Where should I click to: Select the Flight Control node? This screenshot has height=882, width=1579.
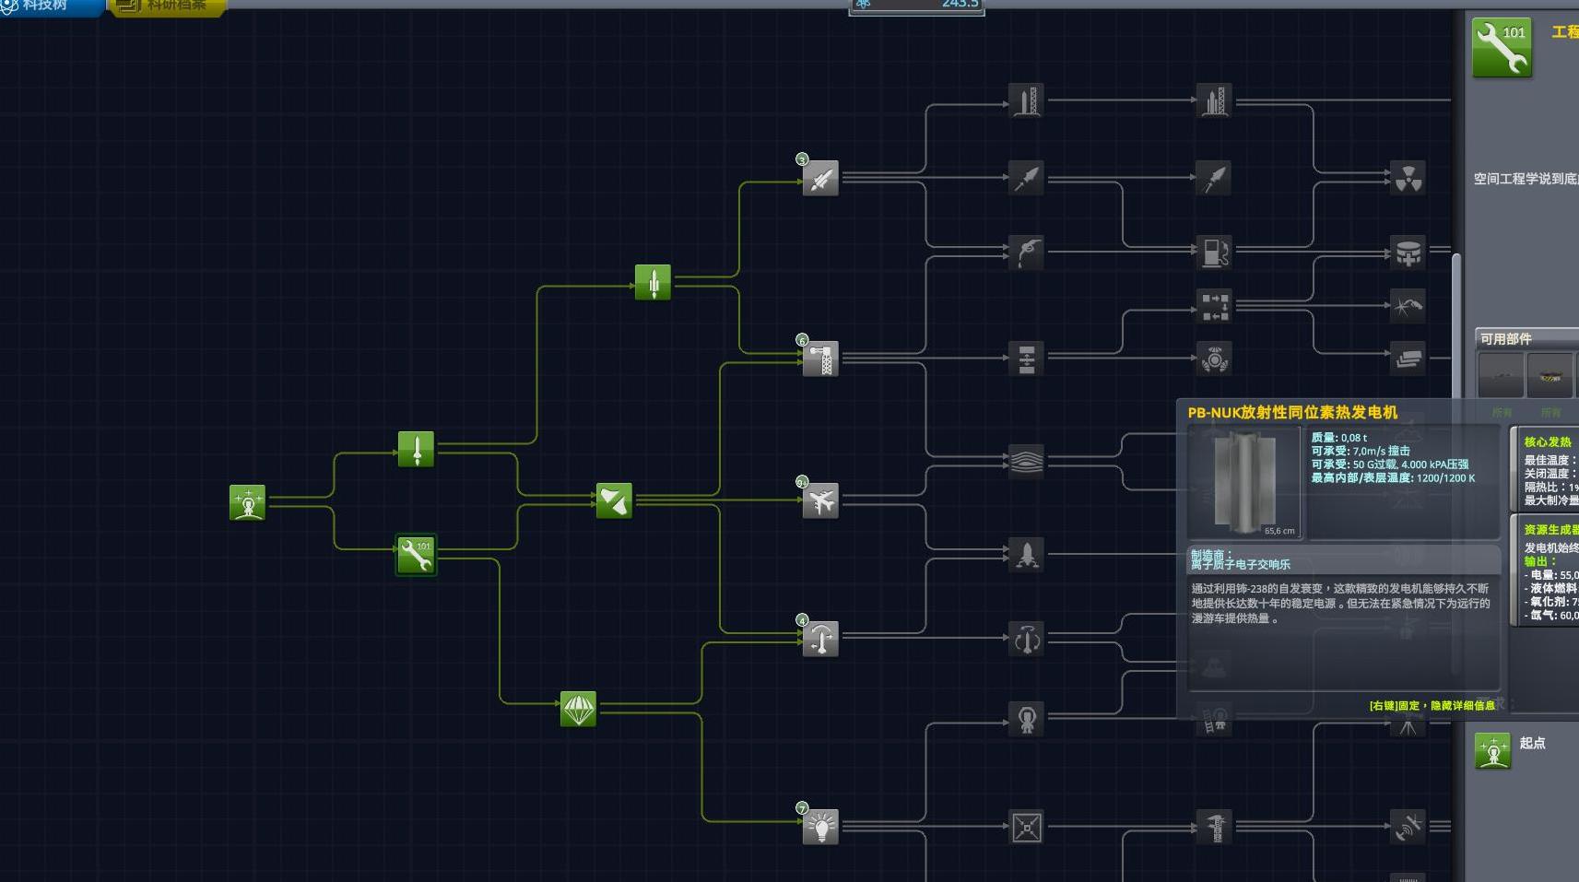[x=820, y=639]
